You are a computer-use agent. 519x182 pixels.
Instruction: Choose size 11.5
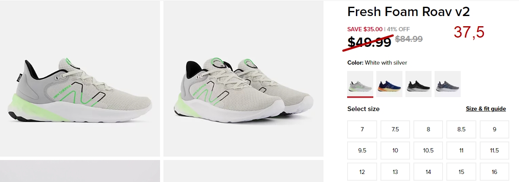(495, 150)
